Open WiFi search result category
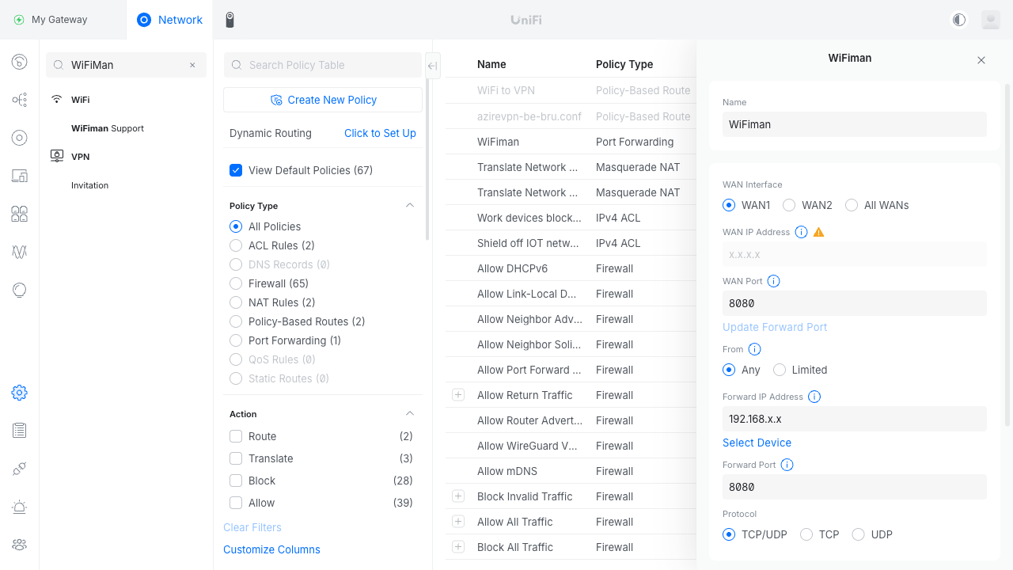Screen dimensions: 1013x570 click(81, 100)
